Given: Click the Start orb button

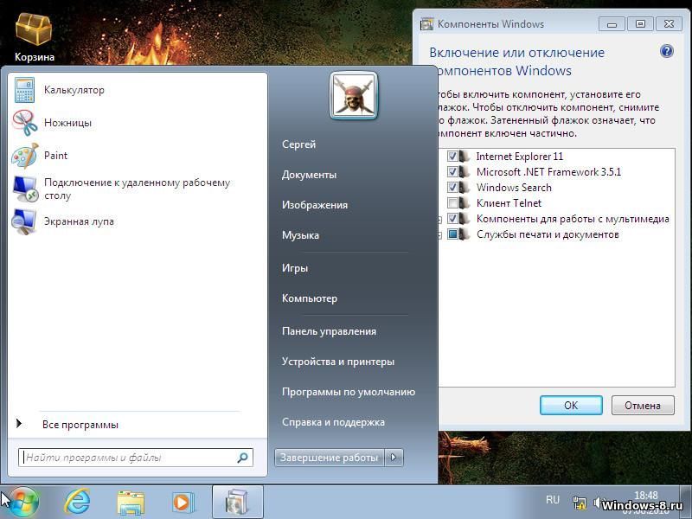Looking at the screenshot, I should [22, 503].
